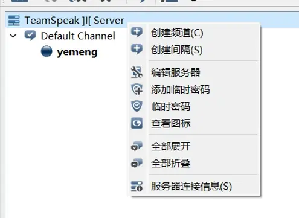Select the Default Channel entry
The height and width of the screenshot is (218, 299).
coord(78,36)
